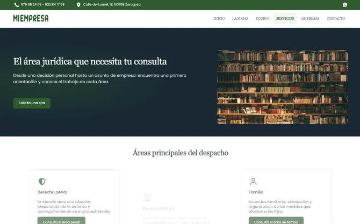The image size is (360, 224).
Task: Call the phone number 976 58 24 63
Action: 31,5
